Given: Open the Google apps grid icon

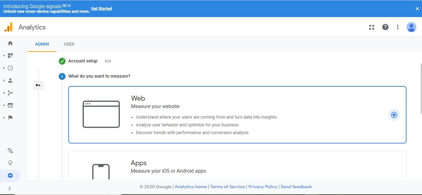Looking at the screenshot, I should click(371, 27).
